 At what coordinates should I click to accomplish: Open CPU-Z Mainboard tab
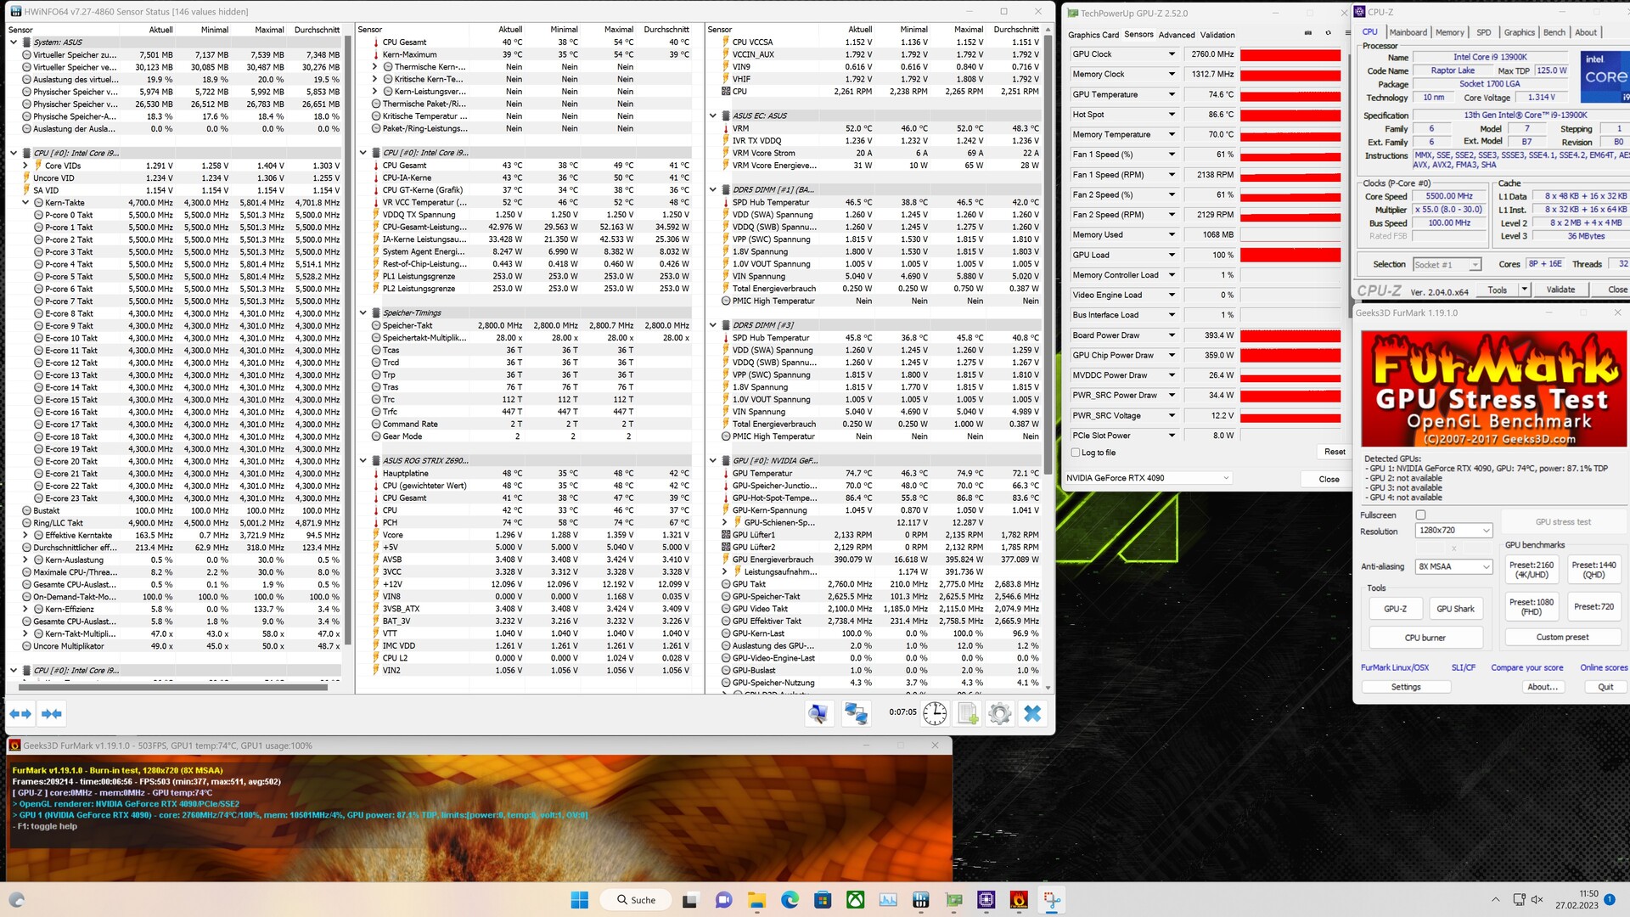click(1408, 32)
